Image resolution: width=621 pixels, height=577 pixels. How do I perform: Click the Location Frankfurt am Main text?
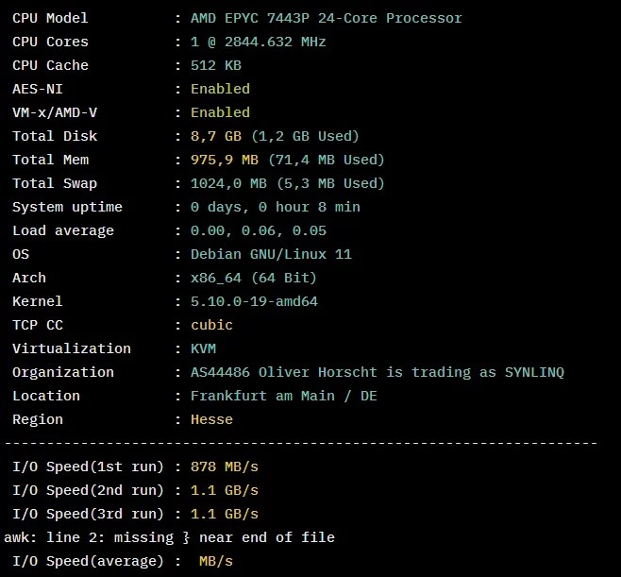[x=262, y=396]
